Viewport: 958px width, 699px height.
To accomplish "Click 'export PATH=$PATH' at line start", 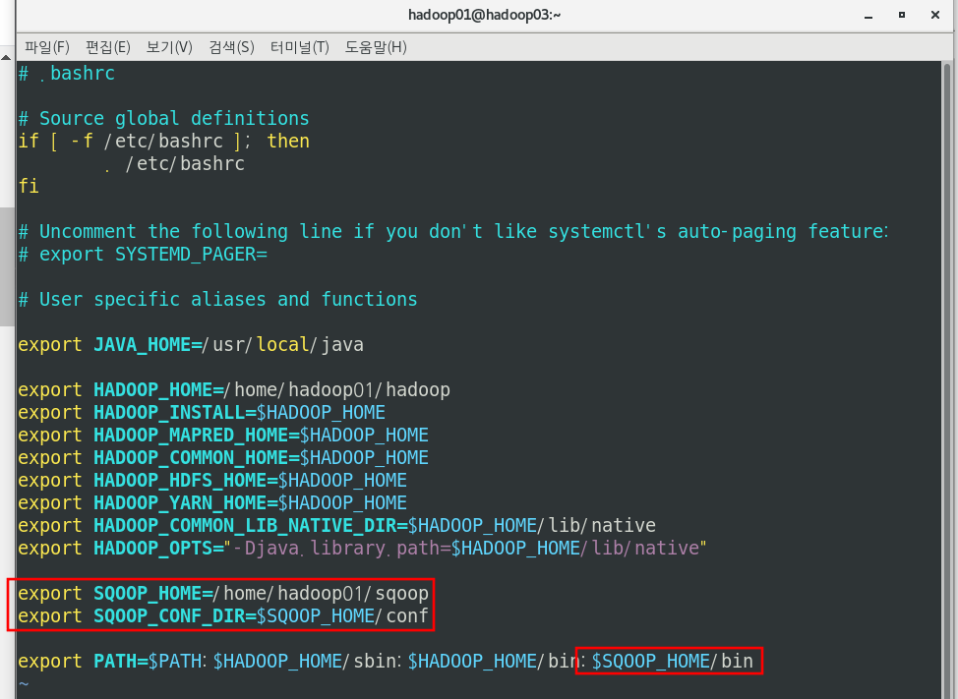I will tap(110, 661).
